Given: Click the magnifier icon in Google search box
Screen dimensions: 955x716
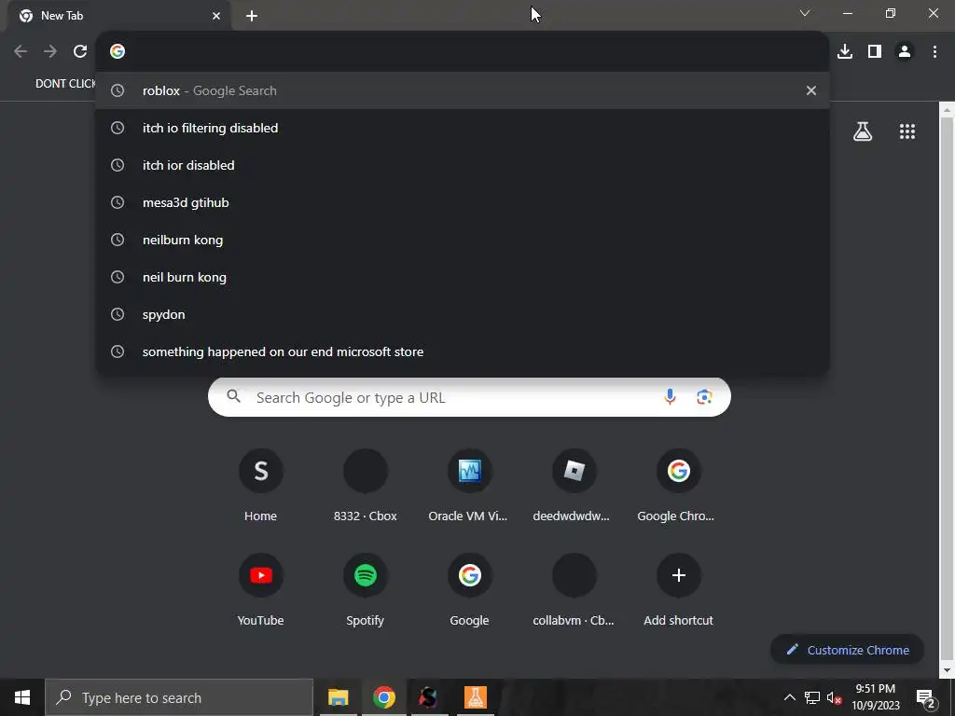Looking at the screenshot, I should click(234, 396).
